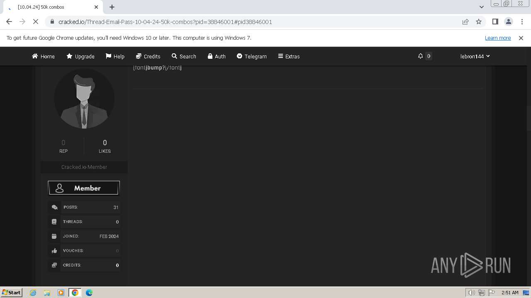Click the CREDITS stat row
The image size is (531, 298).
click(84, 265)
